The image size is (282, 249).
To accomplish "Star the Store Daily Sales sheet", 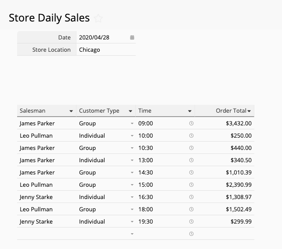I will [x=98, y=18].
